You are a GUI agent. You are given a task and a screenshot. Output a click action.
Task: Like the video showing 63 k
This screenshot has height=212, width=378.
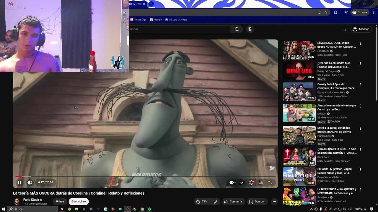click(201, 201)
